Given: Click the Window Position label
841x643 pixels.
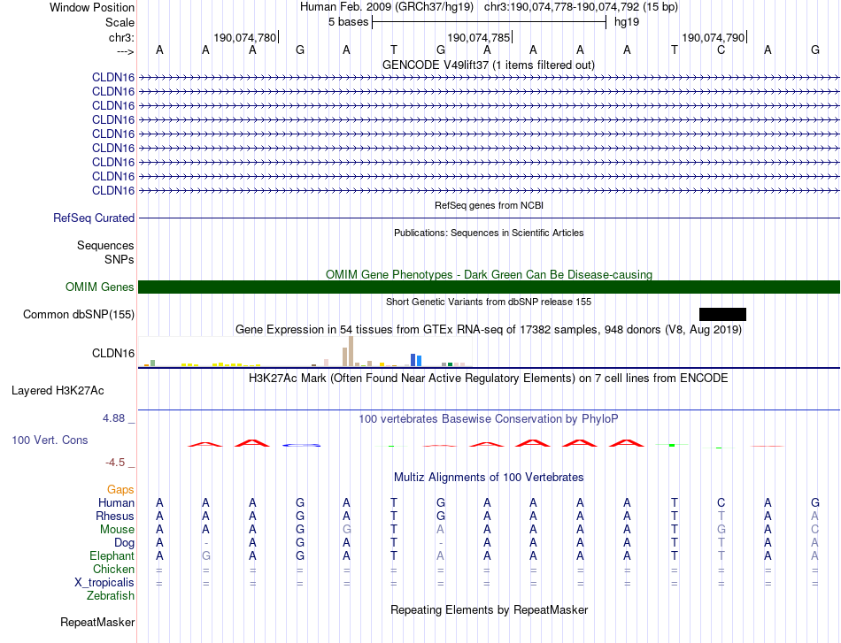Looking at the screenshot, I should click(92, 7).
